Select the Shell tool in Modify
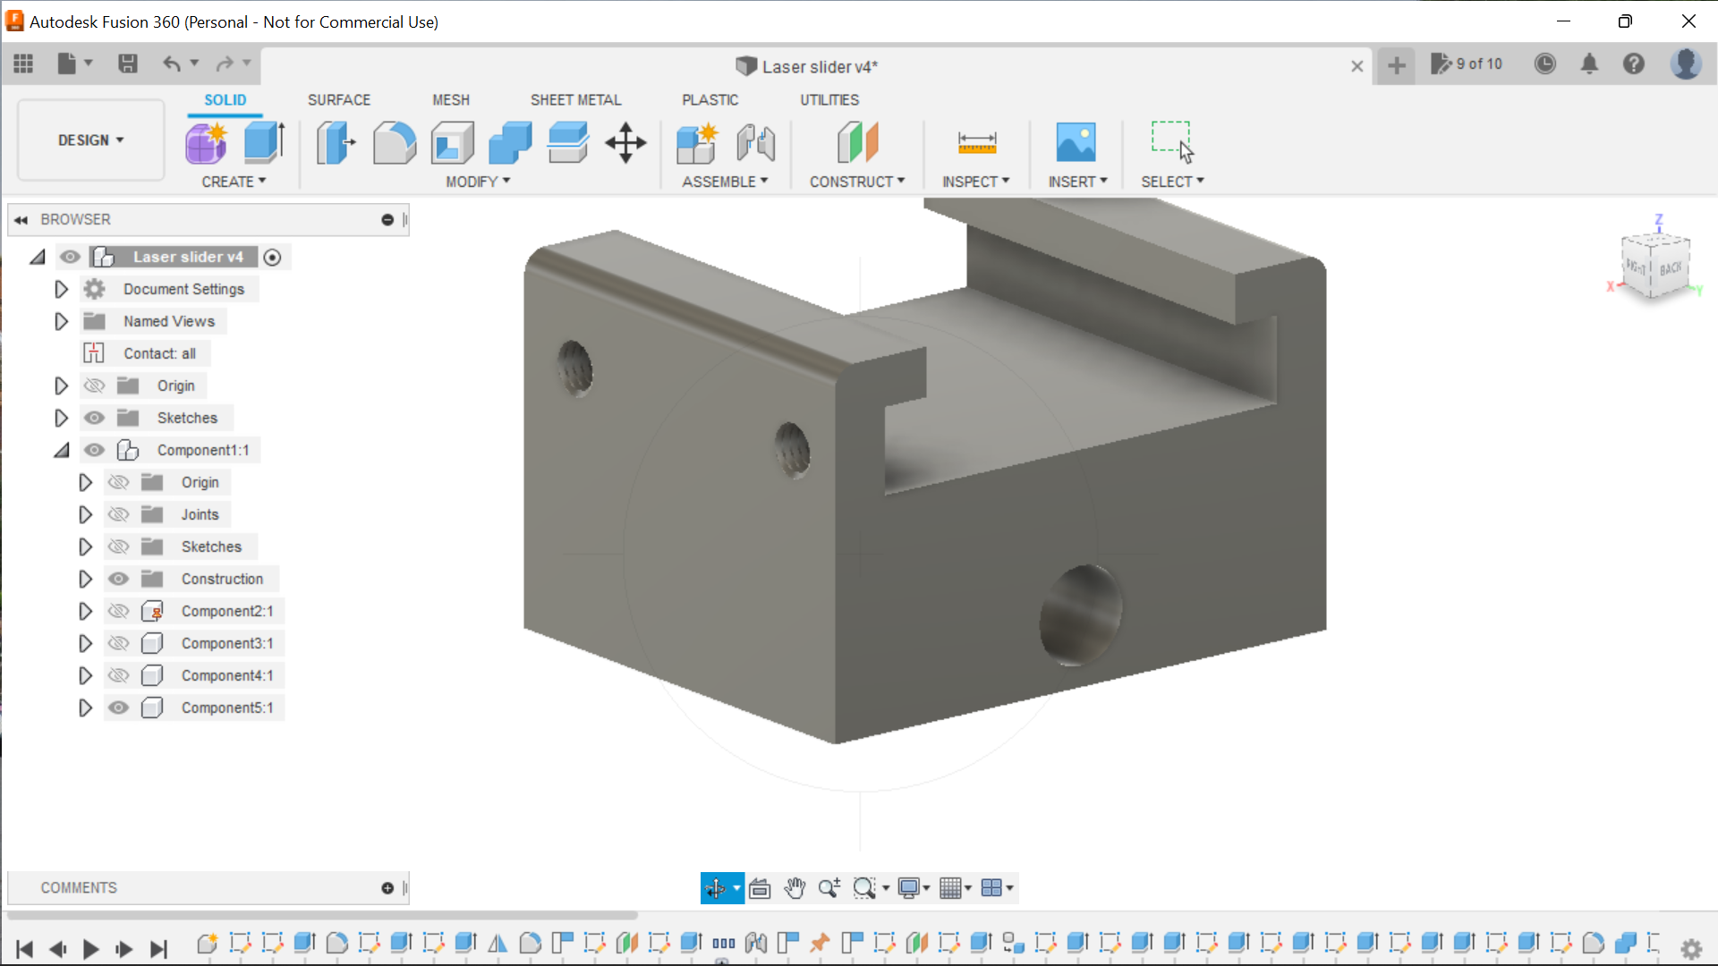This screenshot has width=1718, height=966. (x=452, y=143)
